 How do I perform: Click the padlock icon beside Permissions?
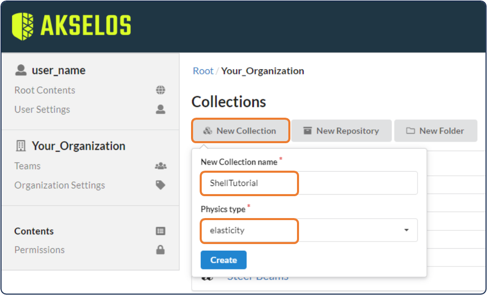pyautogui.click(x=160, y=250)
